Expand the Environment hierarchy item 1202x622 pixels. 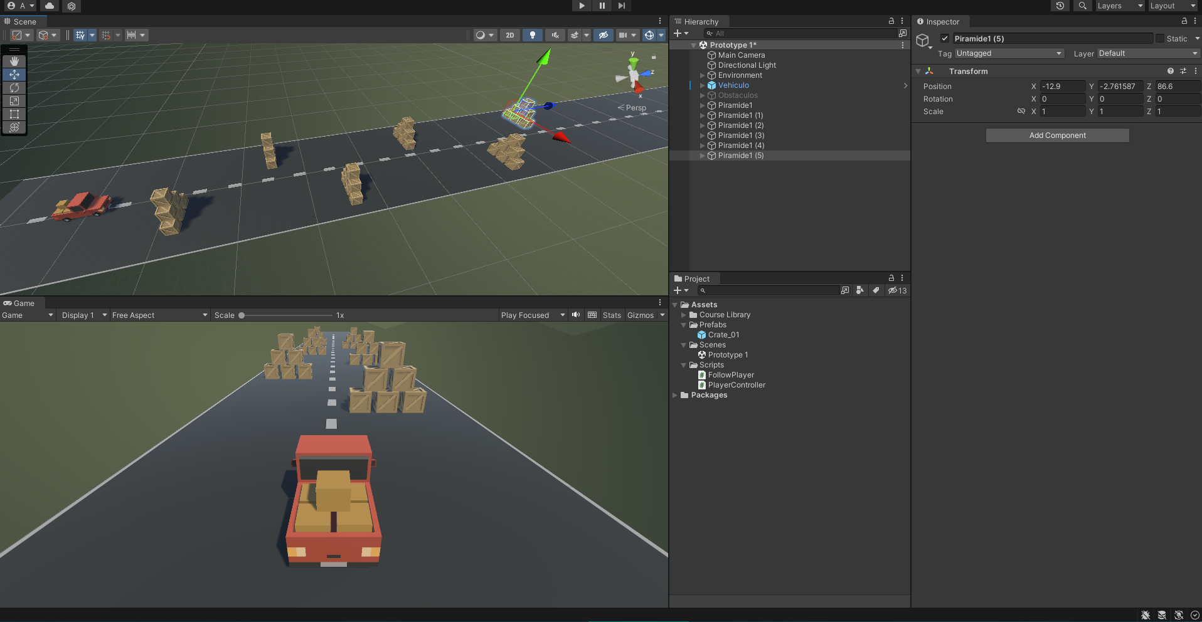tap(703, 75)
